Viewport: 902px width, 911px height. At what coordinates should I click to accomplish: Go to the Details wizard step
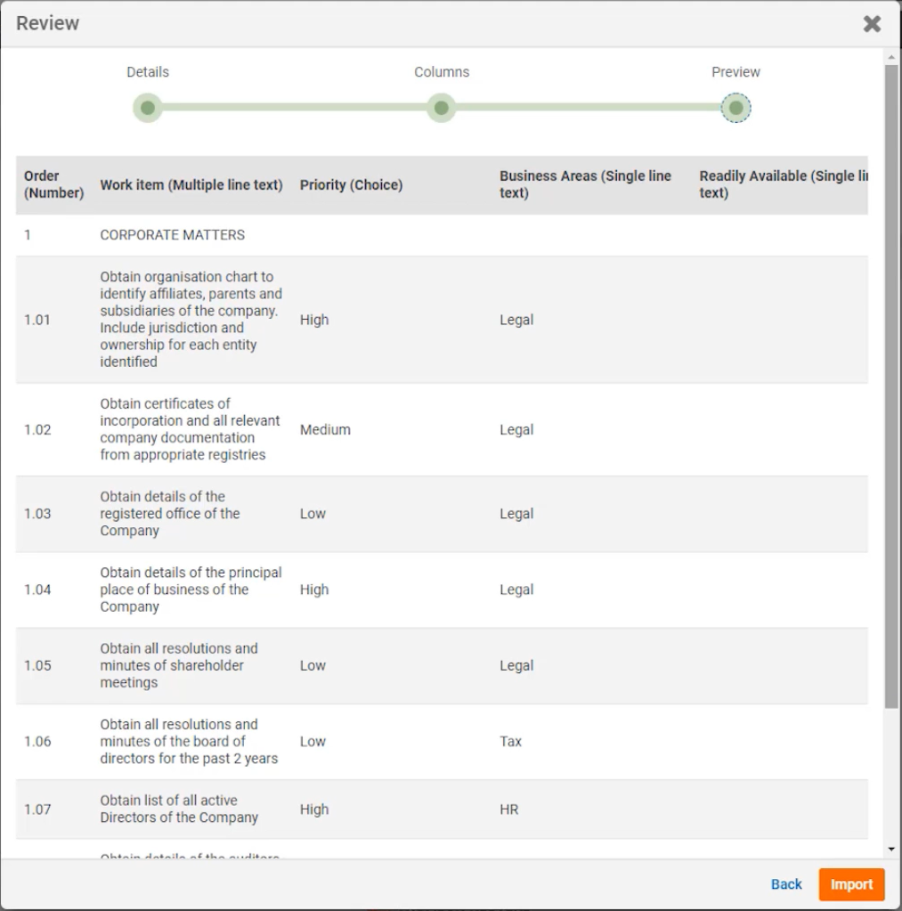148,109
